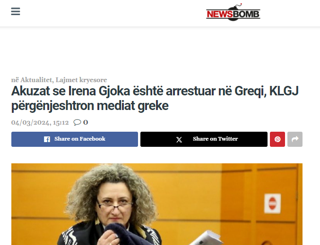Click the article headline about Irena Gjoka
The height and width of the screenshot is (245, 320).
click(x=155, y=98)
